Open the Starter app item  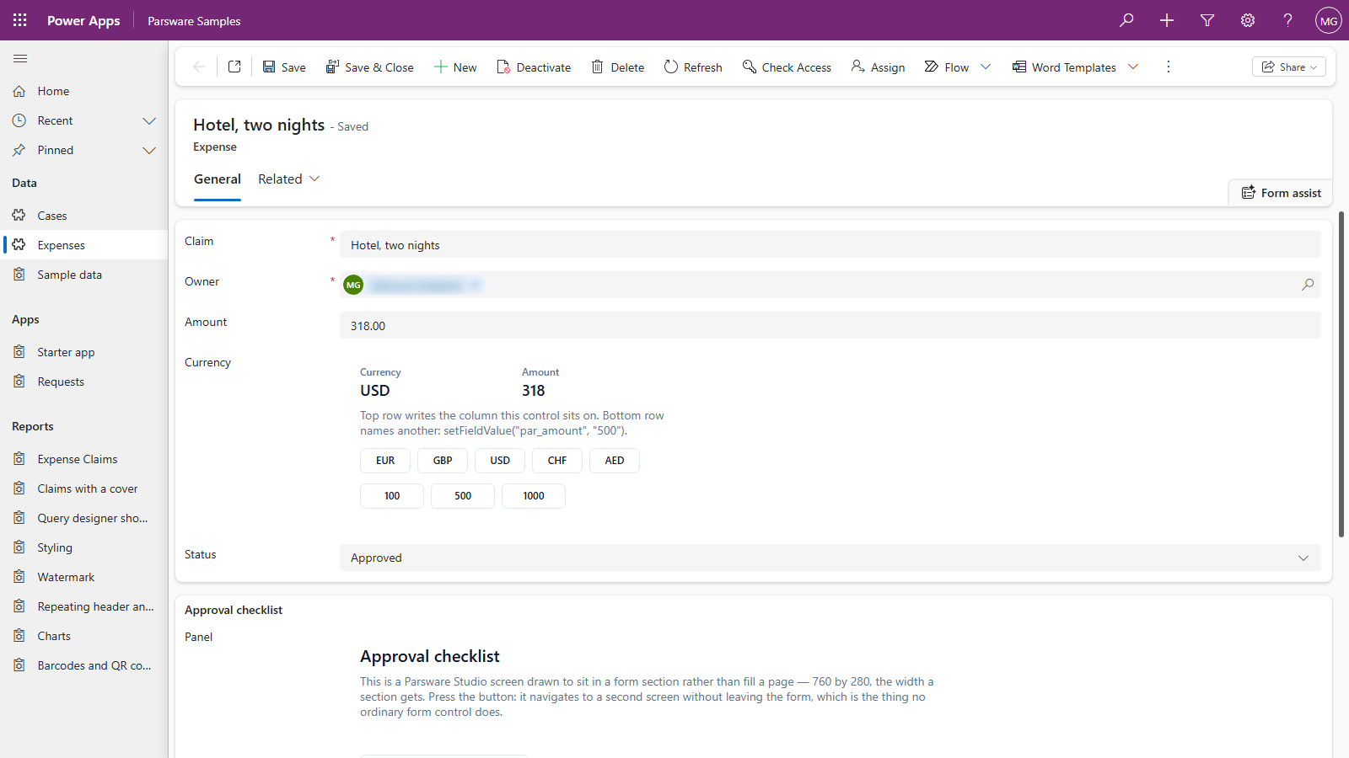click(x=84, y=352)
